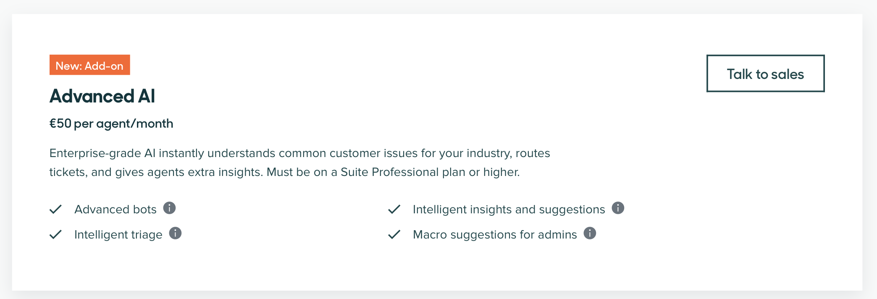This screenshot has height=299, width=877.
Task: Click the orange New: Add-on badge
Action: (x=89, y=65)
